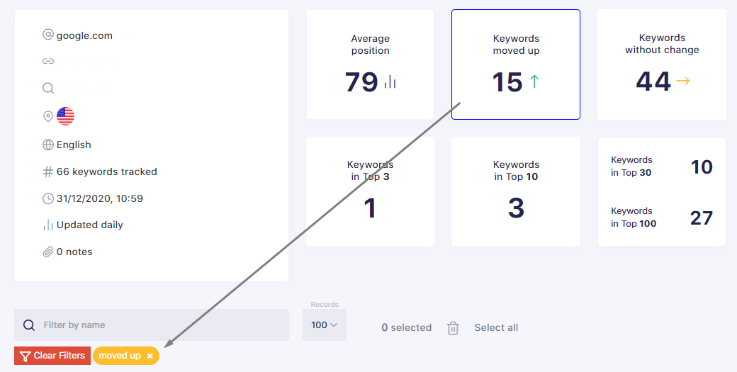
Task: Select the Keywords moved up card
Action: click(516, 64)
